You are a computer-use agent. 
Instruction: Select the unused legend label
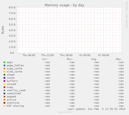[x=11, y=84]
